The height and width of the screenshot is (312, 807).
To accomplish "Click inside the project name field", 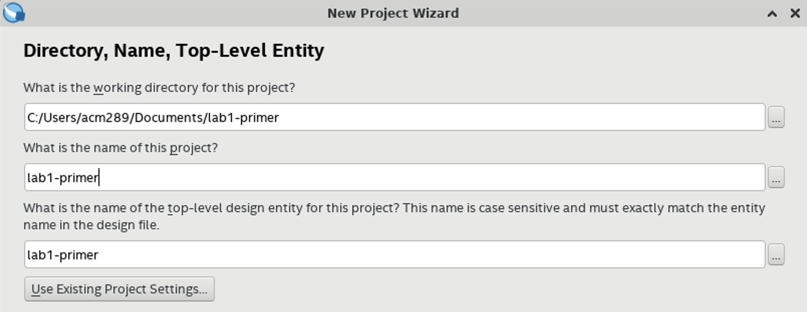I will 394,177.
